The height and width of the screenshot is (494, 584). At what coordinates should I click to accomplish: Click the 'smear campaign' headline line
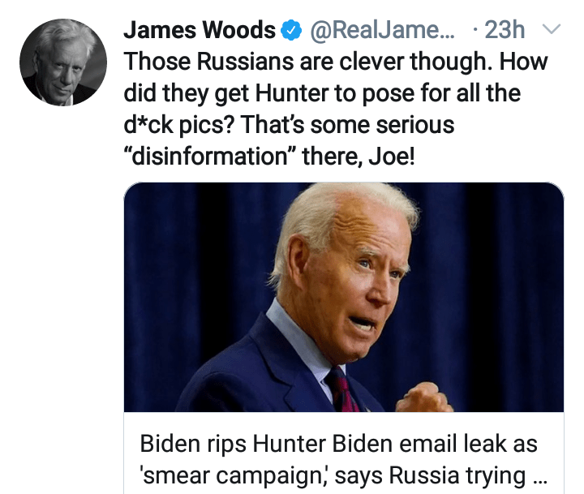[x=344, y=475]
